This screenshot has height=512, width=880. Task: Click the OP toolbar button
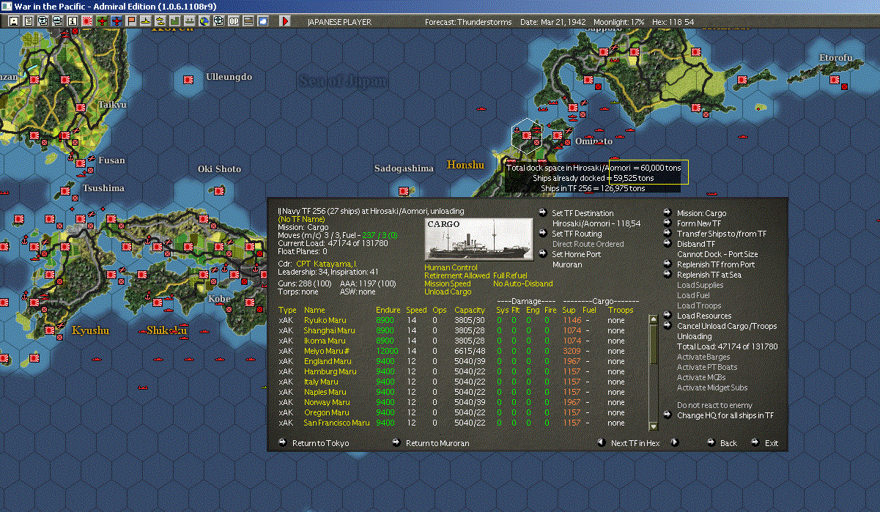[x=234, y=21]
